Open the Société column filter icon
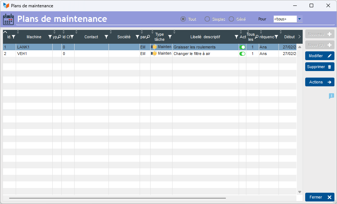The image size is (337, 204). tap(137, 37)
